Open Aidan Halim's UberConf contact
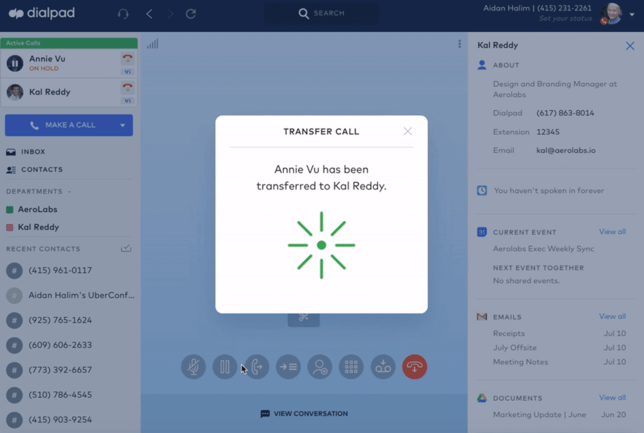Image resolution: width=644 pixels, height=433 pixels. 70,296
